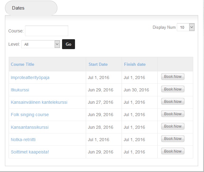
Task: Open Kansainvälinen kantelekurssi course link
Action: click(39, 102)
